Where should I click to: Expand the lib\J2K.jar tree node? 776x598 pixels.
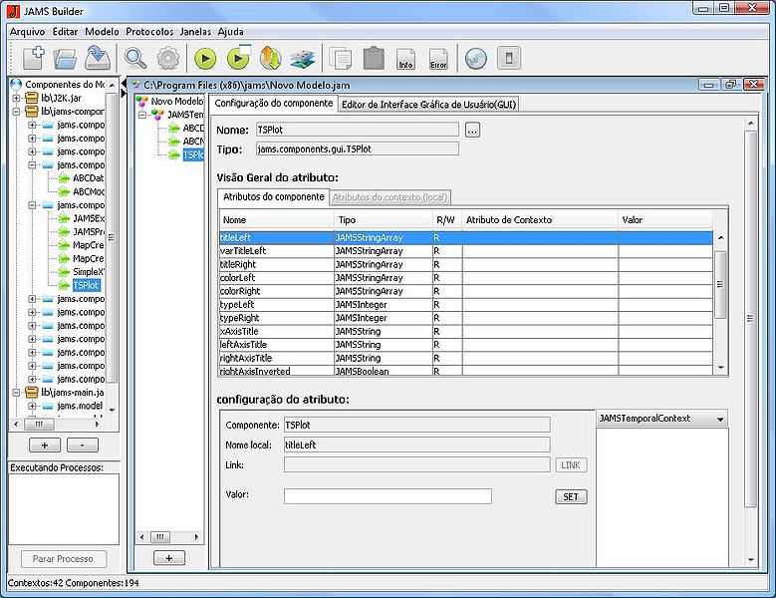tap(16, 99)
